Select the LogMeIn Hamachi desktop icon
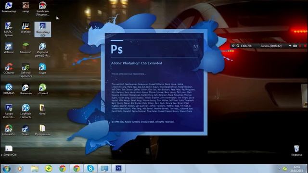The width and height of the screenshot is (308, 173). point(26,111)
